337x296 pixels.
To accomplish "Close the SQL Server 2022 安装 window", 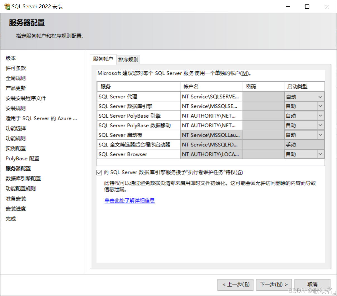I will [x=327, y=6].
